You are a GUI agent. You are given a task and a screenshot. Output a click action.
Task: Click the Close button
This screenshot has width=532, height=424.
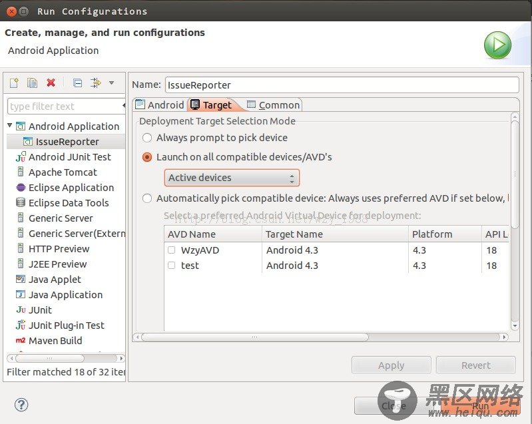pyautogui.click(x=394, y=405)
